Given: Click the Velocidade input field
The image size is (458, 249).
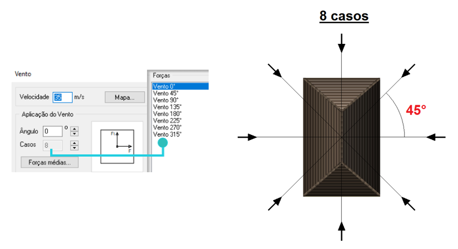Looking at the screenshot, I should (x=63, y=97).
